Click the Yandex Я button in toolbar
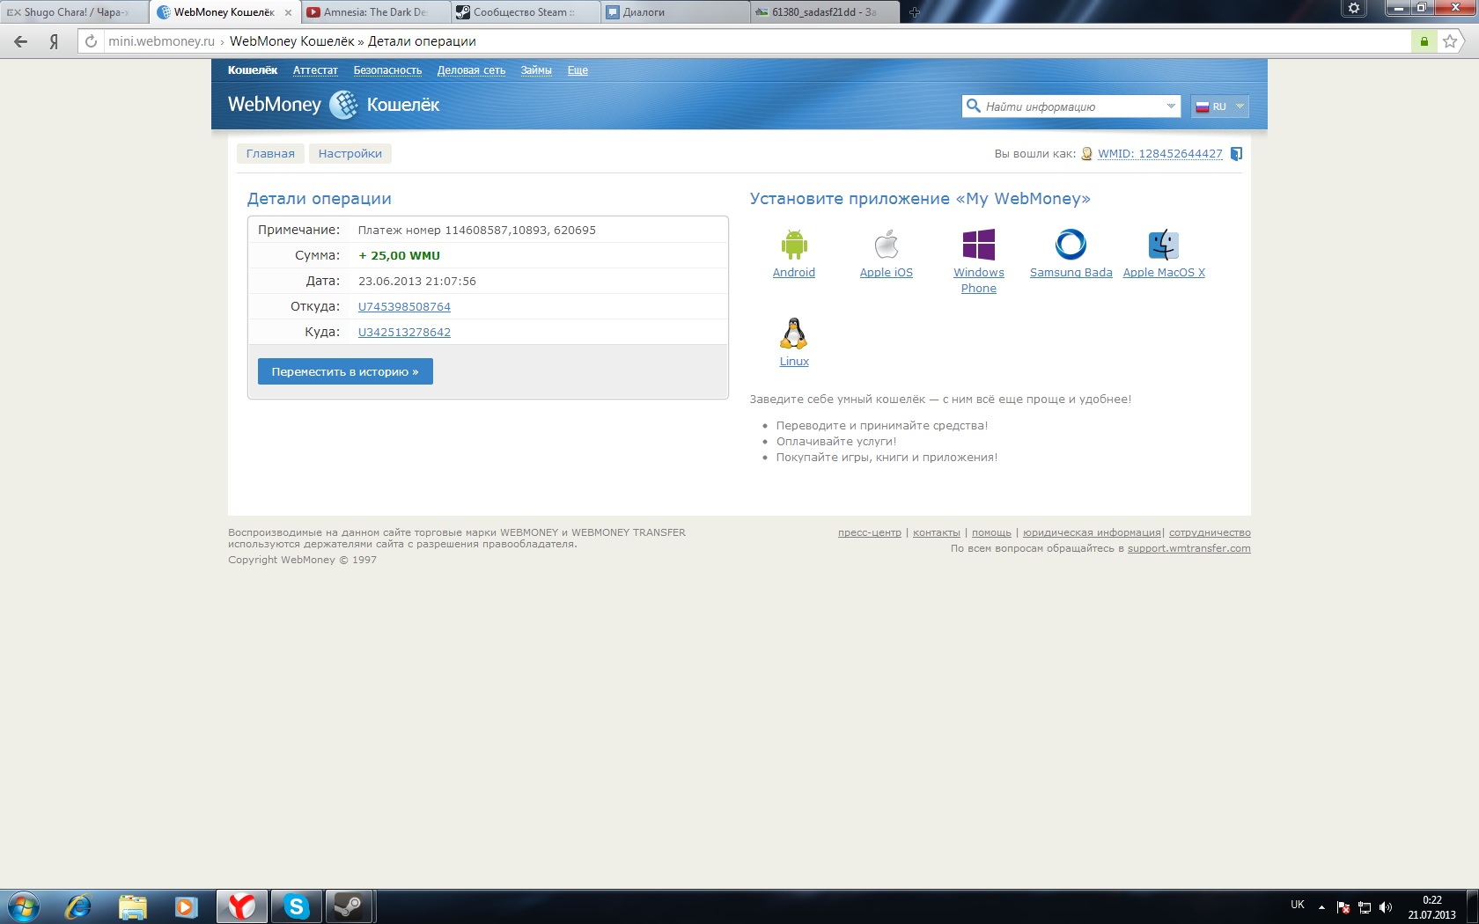Viewport: 1479px width, 924px height. tap(54, 41)
